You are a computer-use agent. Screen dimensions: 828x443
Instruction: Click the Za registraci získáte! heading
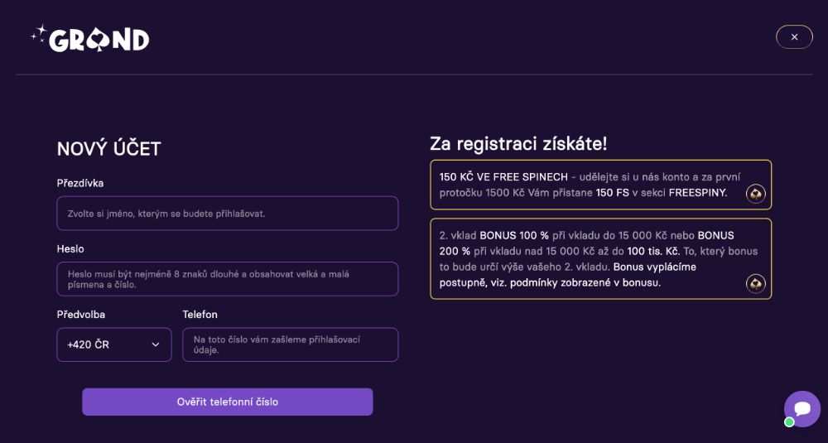pyautogui.click(x=518, y=143)
